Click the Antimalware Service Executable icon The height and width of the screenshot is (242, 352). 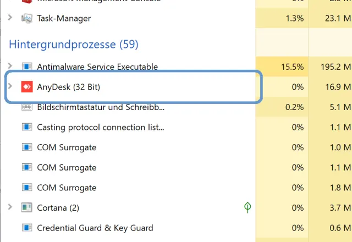click(27, 67)
